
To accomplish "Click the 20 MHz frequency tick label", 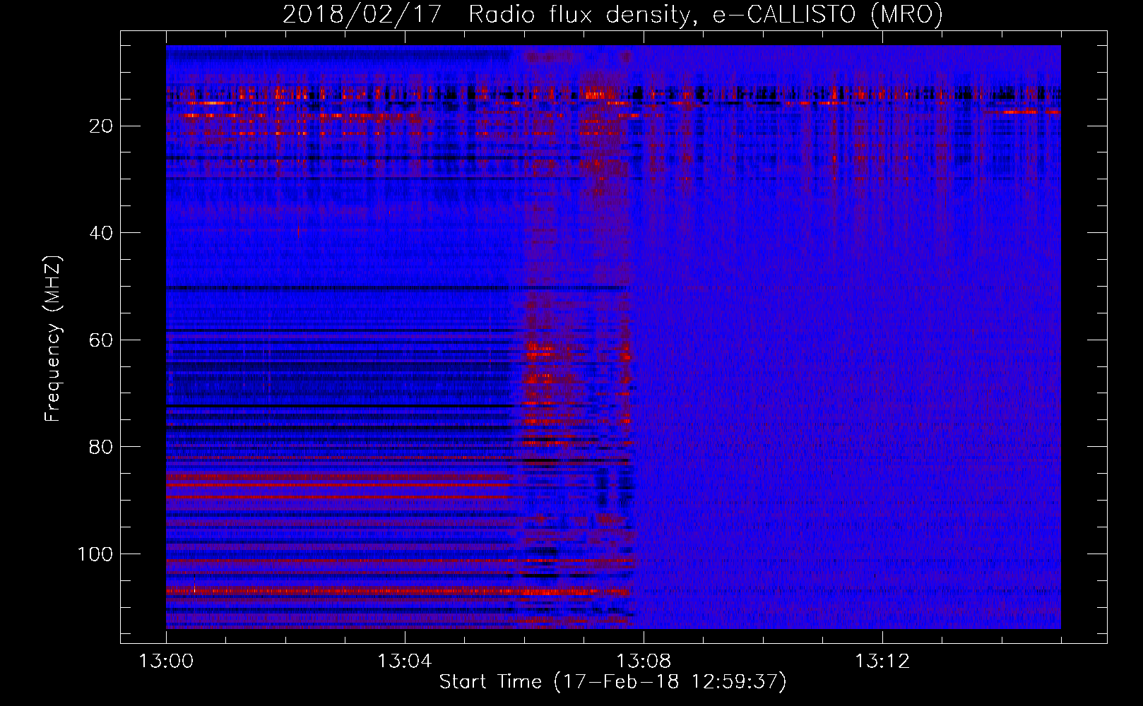I will click(x=101, y=126).
